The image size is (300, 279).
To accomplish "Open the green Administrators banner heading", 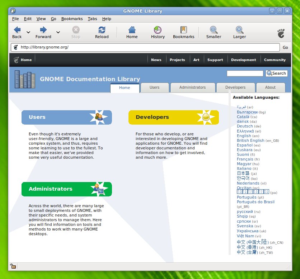I will [67, 189].
